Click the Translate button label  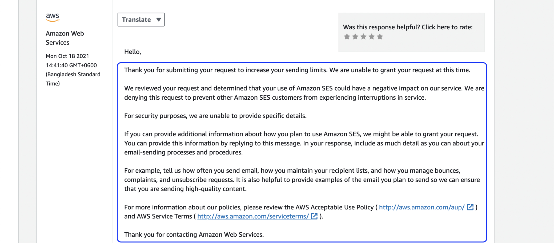(x=136, y=19)
